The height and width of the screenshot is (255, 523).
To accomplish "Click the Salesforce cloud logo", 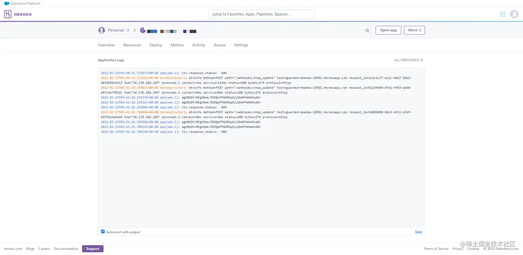I will [7, 3].
